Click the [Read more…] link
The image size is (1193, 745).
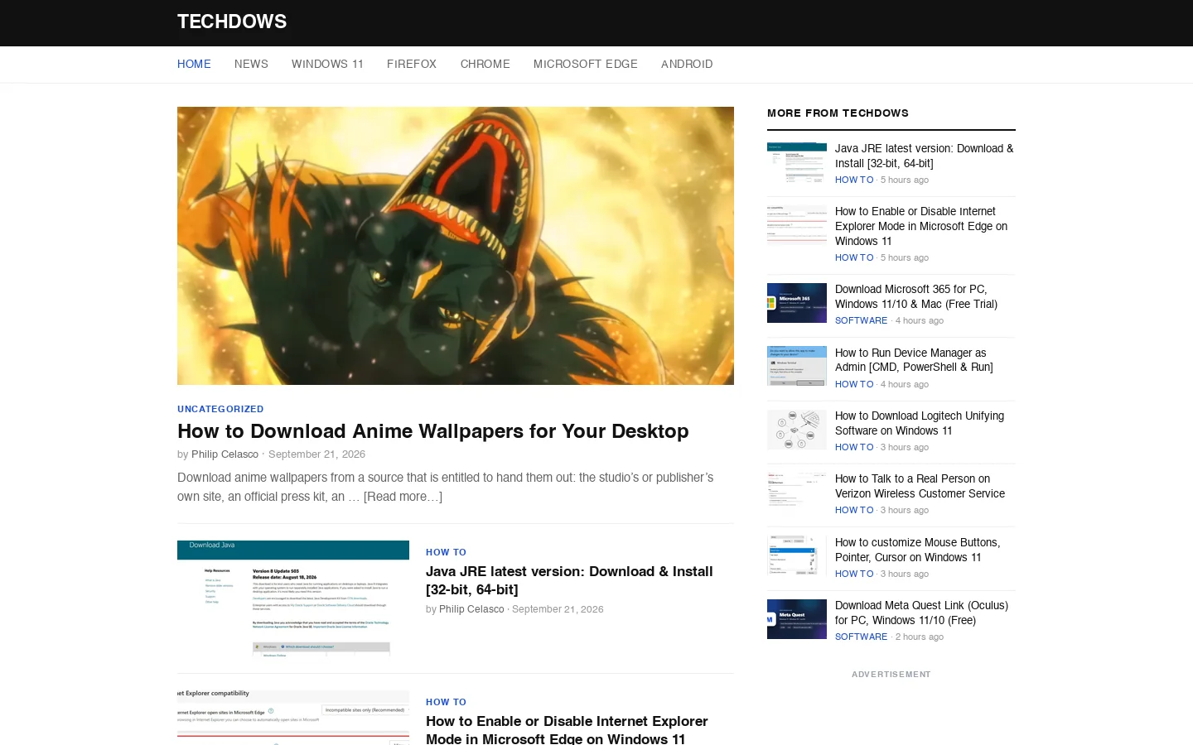[x=403, y=497]
